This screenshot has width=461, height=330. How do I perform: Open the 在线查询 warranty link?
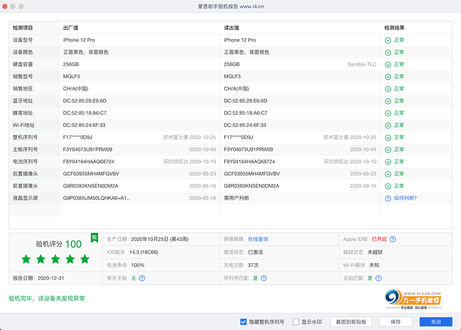coord(258,239)
